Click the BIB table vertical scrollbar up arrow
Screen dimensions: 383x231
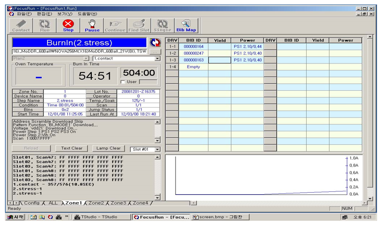pyautogui.click(x=370, y=37)
